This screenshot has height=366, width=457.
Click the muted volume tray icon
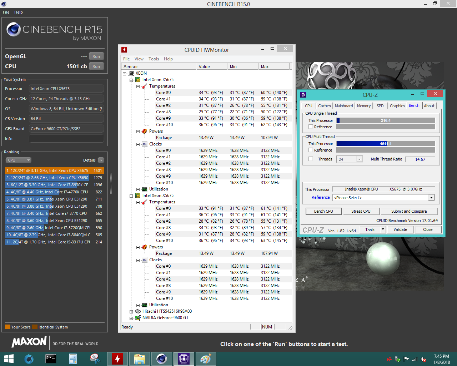pos(423,359)
